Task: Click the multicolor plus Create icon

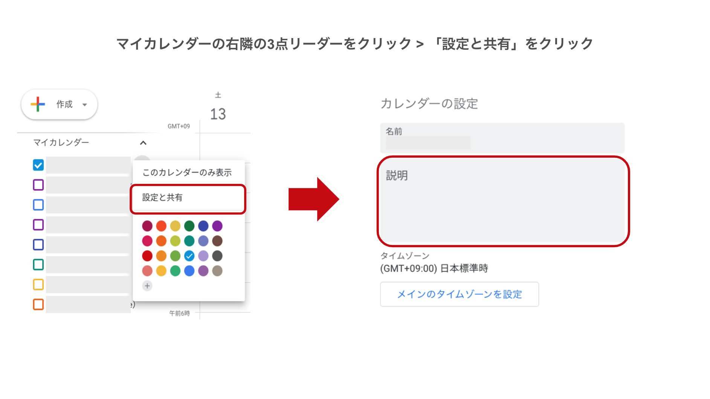Action: tap(38, 104)
